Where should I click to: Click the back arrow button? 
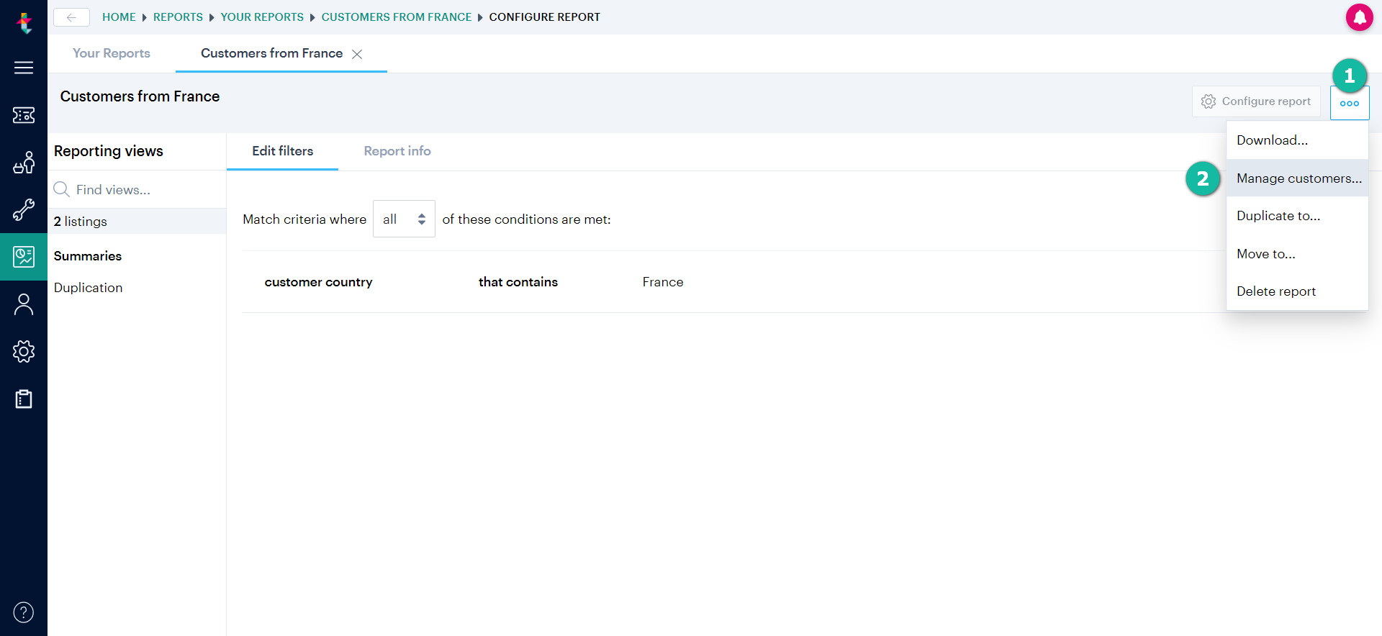point(71,17)
